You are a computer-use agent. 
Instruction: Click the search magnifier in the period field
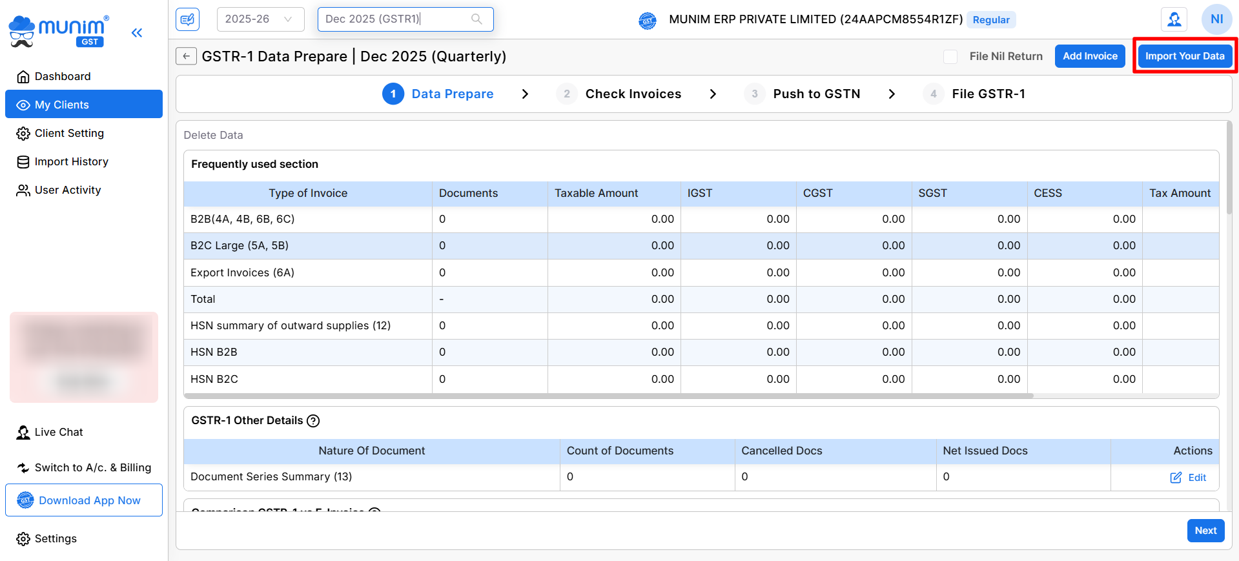click(476, 19)
